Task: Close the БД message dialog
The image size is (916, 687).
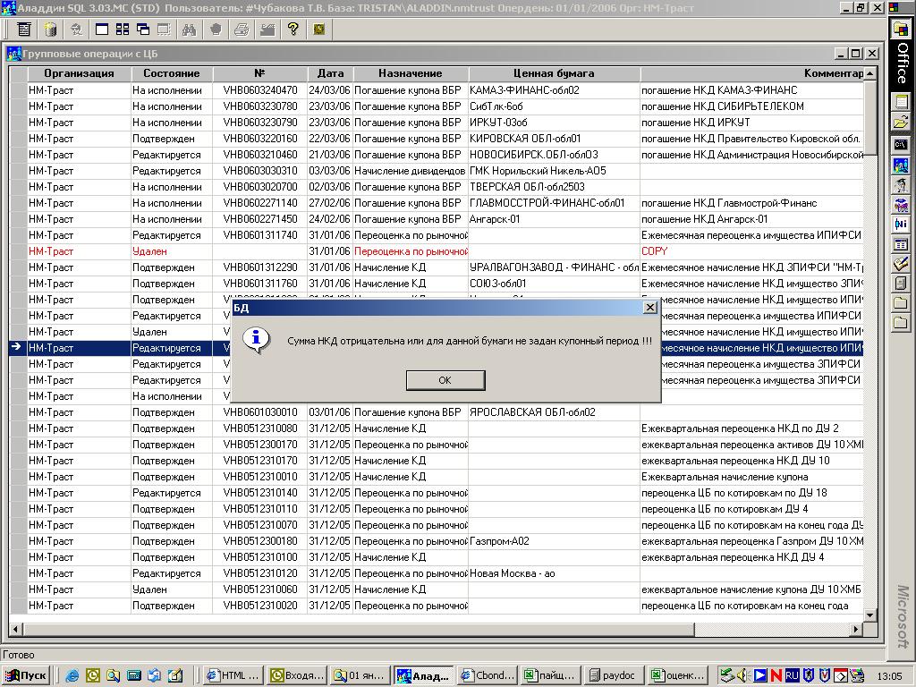Action: [649, 308]
